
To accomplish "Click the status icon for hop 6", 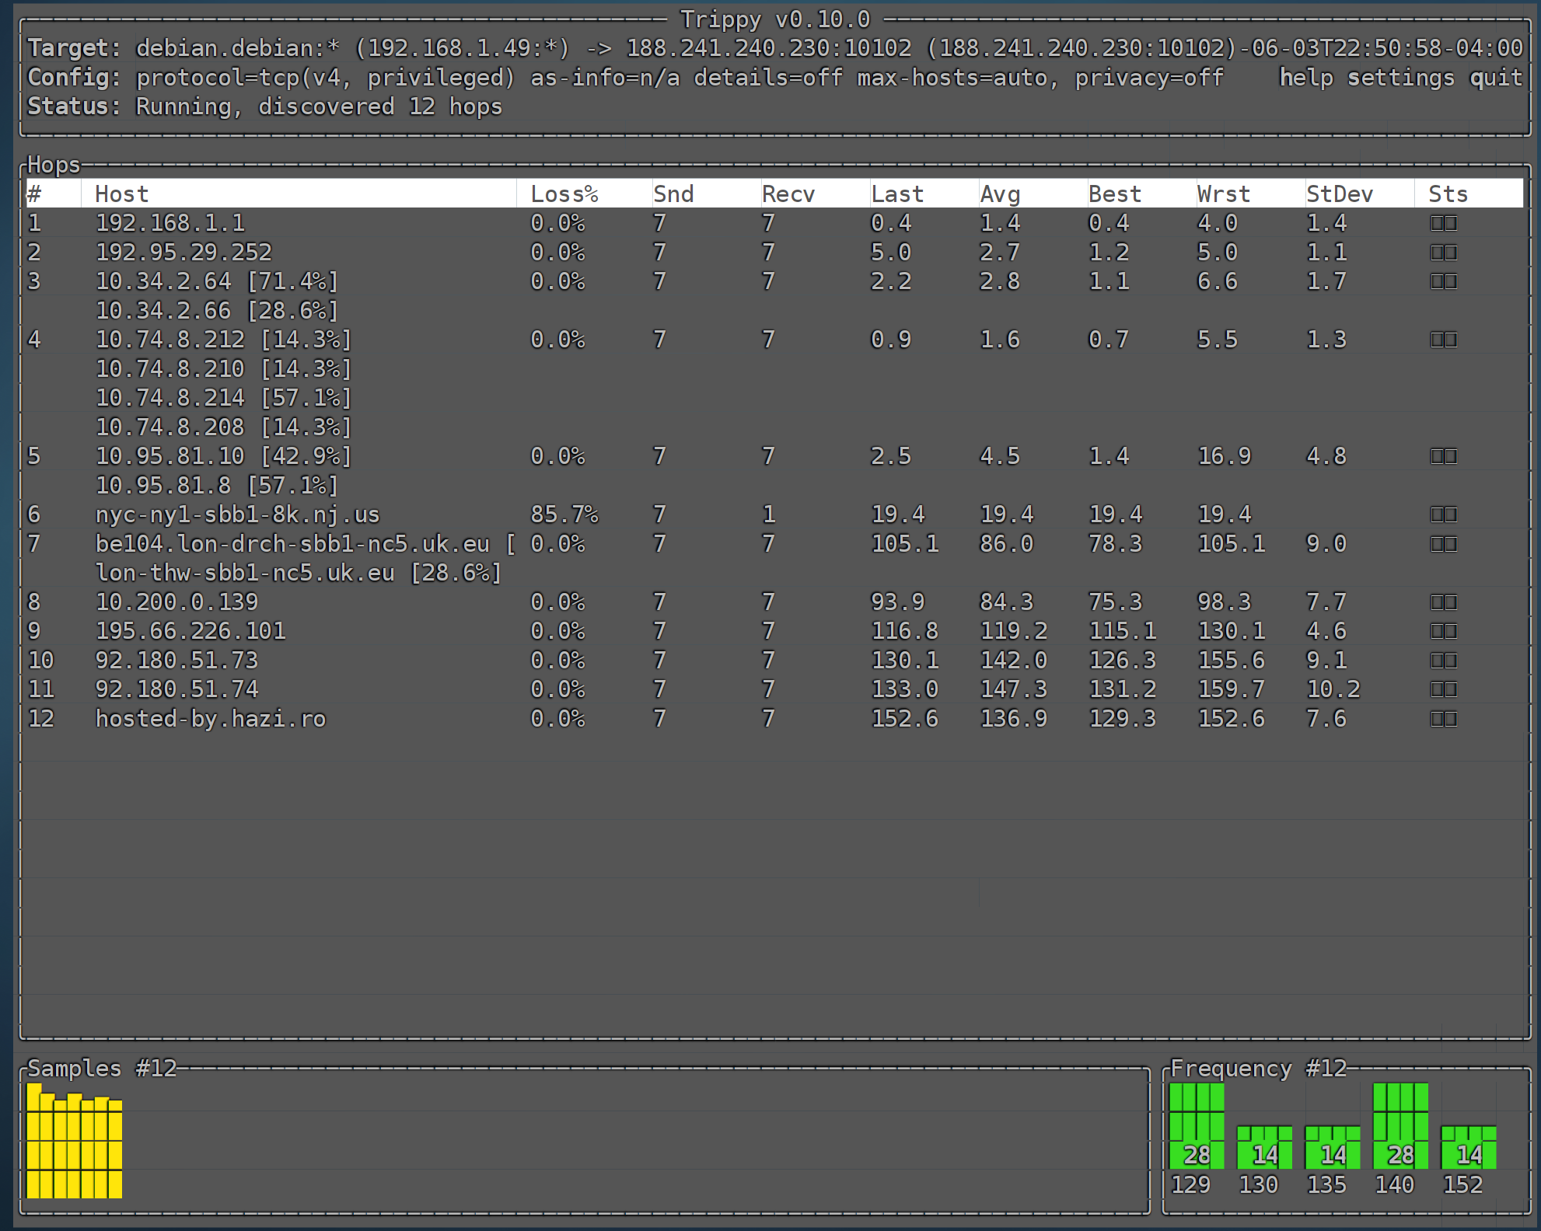I will click(x=1443, y=515).
